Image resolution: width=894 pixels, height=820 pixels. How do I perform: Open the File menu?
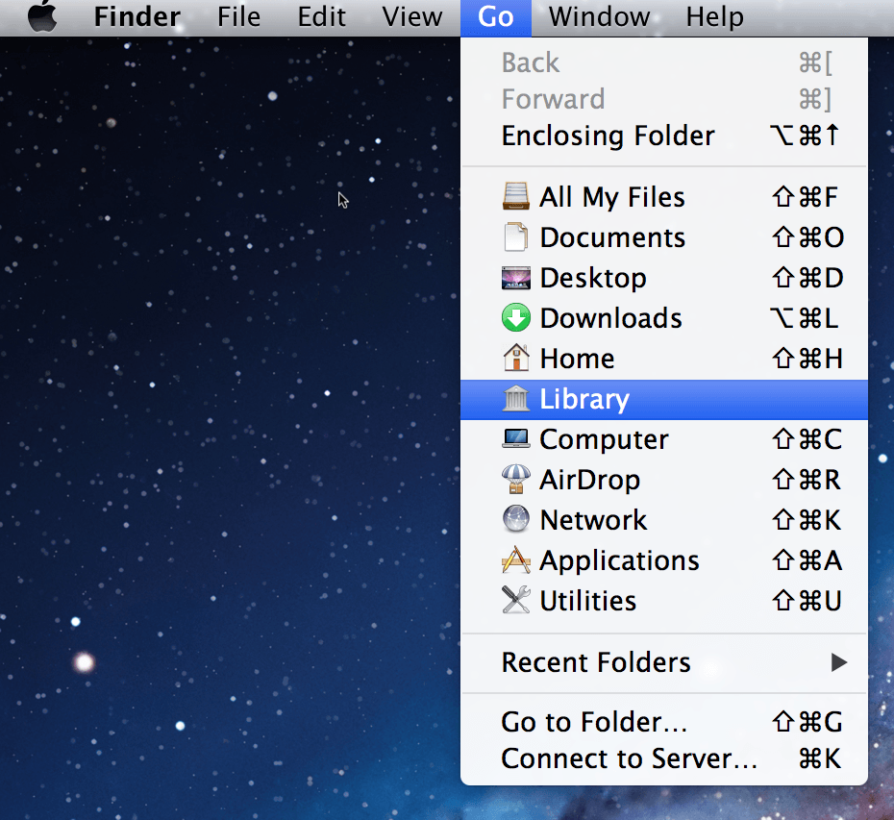[238, 16]
